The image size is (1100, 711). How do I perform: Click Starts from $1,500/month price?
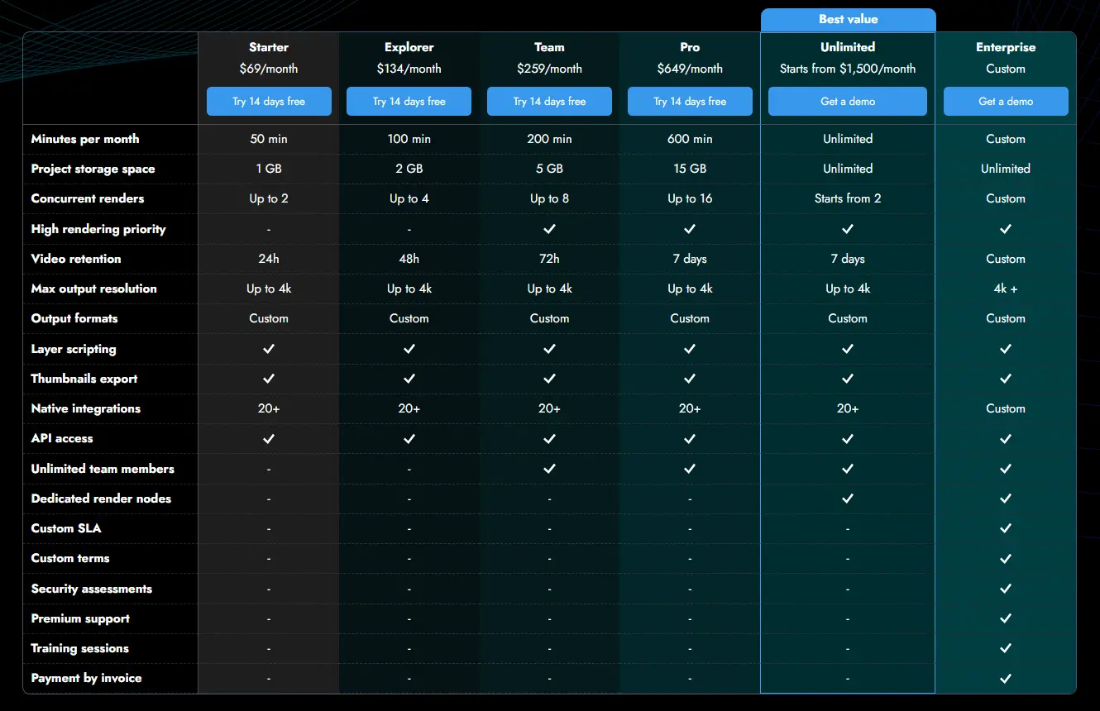[848, 69]
